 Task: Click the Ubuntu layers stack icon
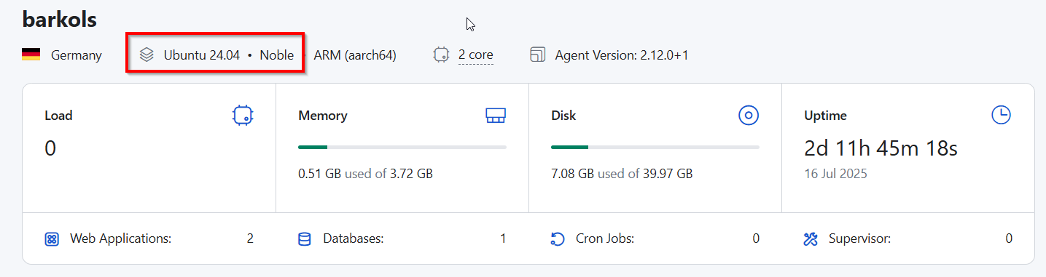(x=147, y=55)
